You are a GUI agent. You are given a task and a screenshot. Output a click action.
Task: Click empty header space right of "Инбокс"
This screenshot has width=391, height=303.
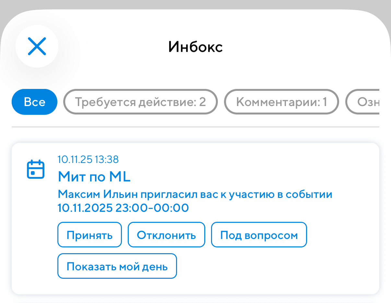pyautogui.click(x=308, y=47)
